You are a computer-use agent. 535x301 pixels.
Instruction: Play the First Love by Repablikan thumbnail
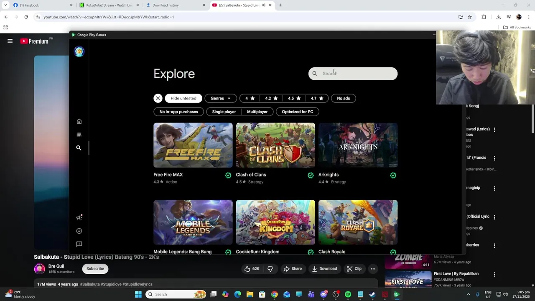point(408,280)
